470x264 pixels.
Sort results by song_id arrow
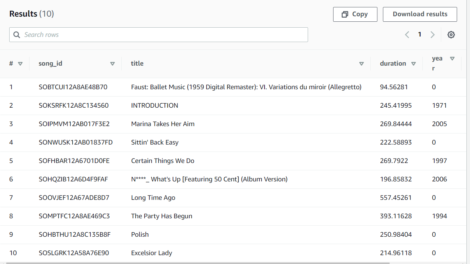[x=113, y=63]
